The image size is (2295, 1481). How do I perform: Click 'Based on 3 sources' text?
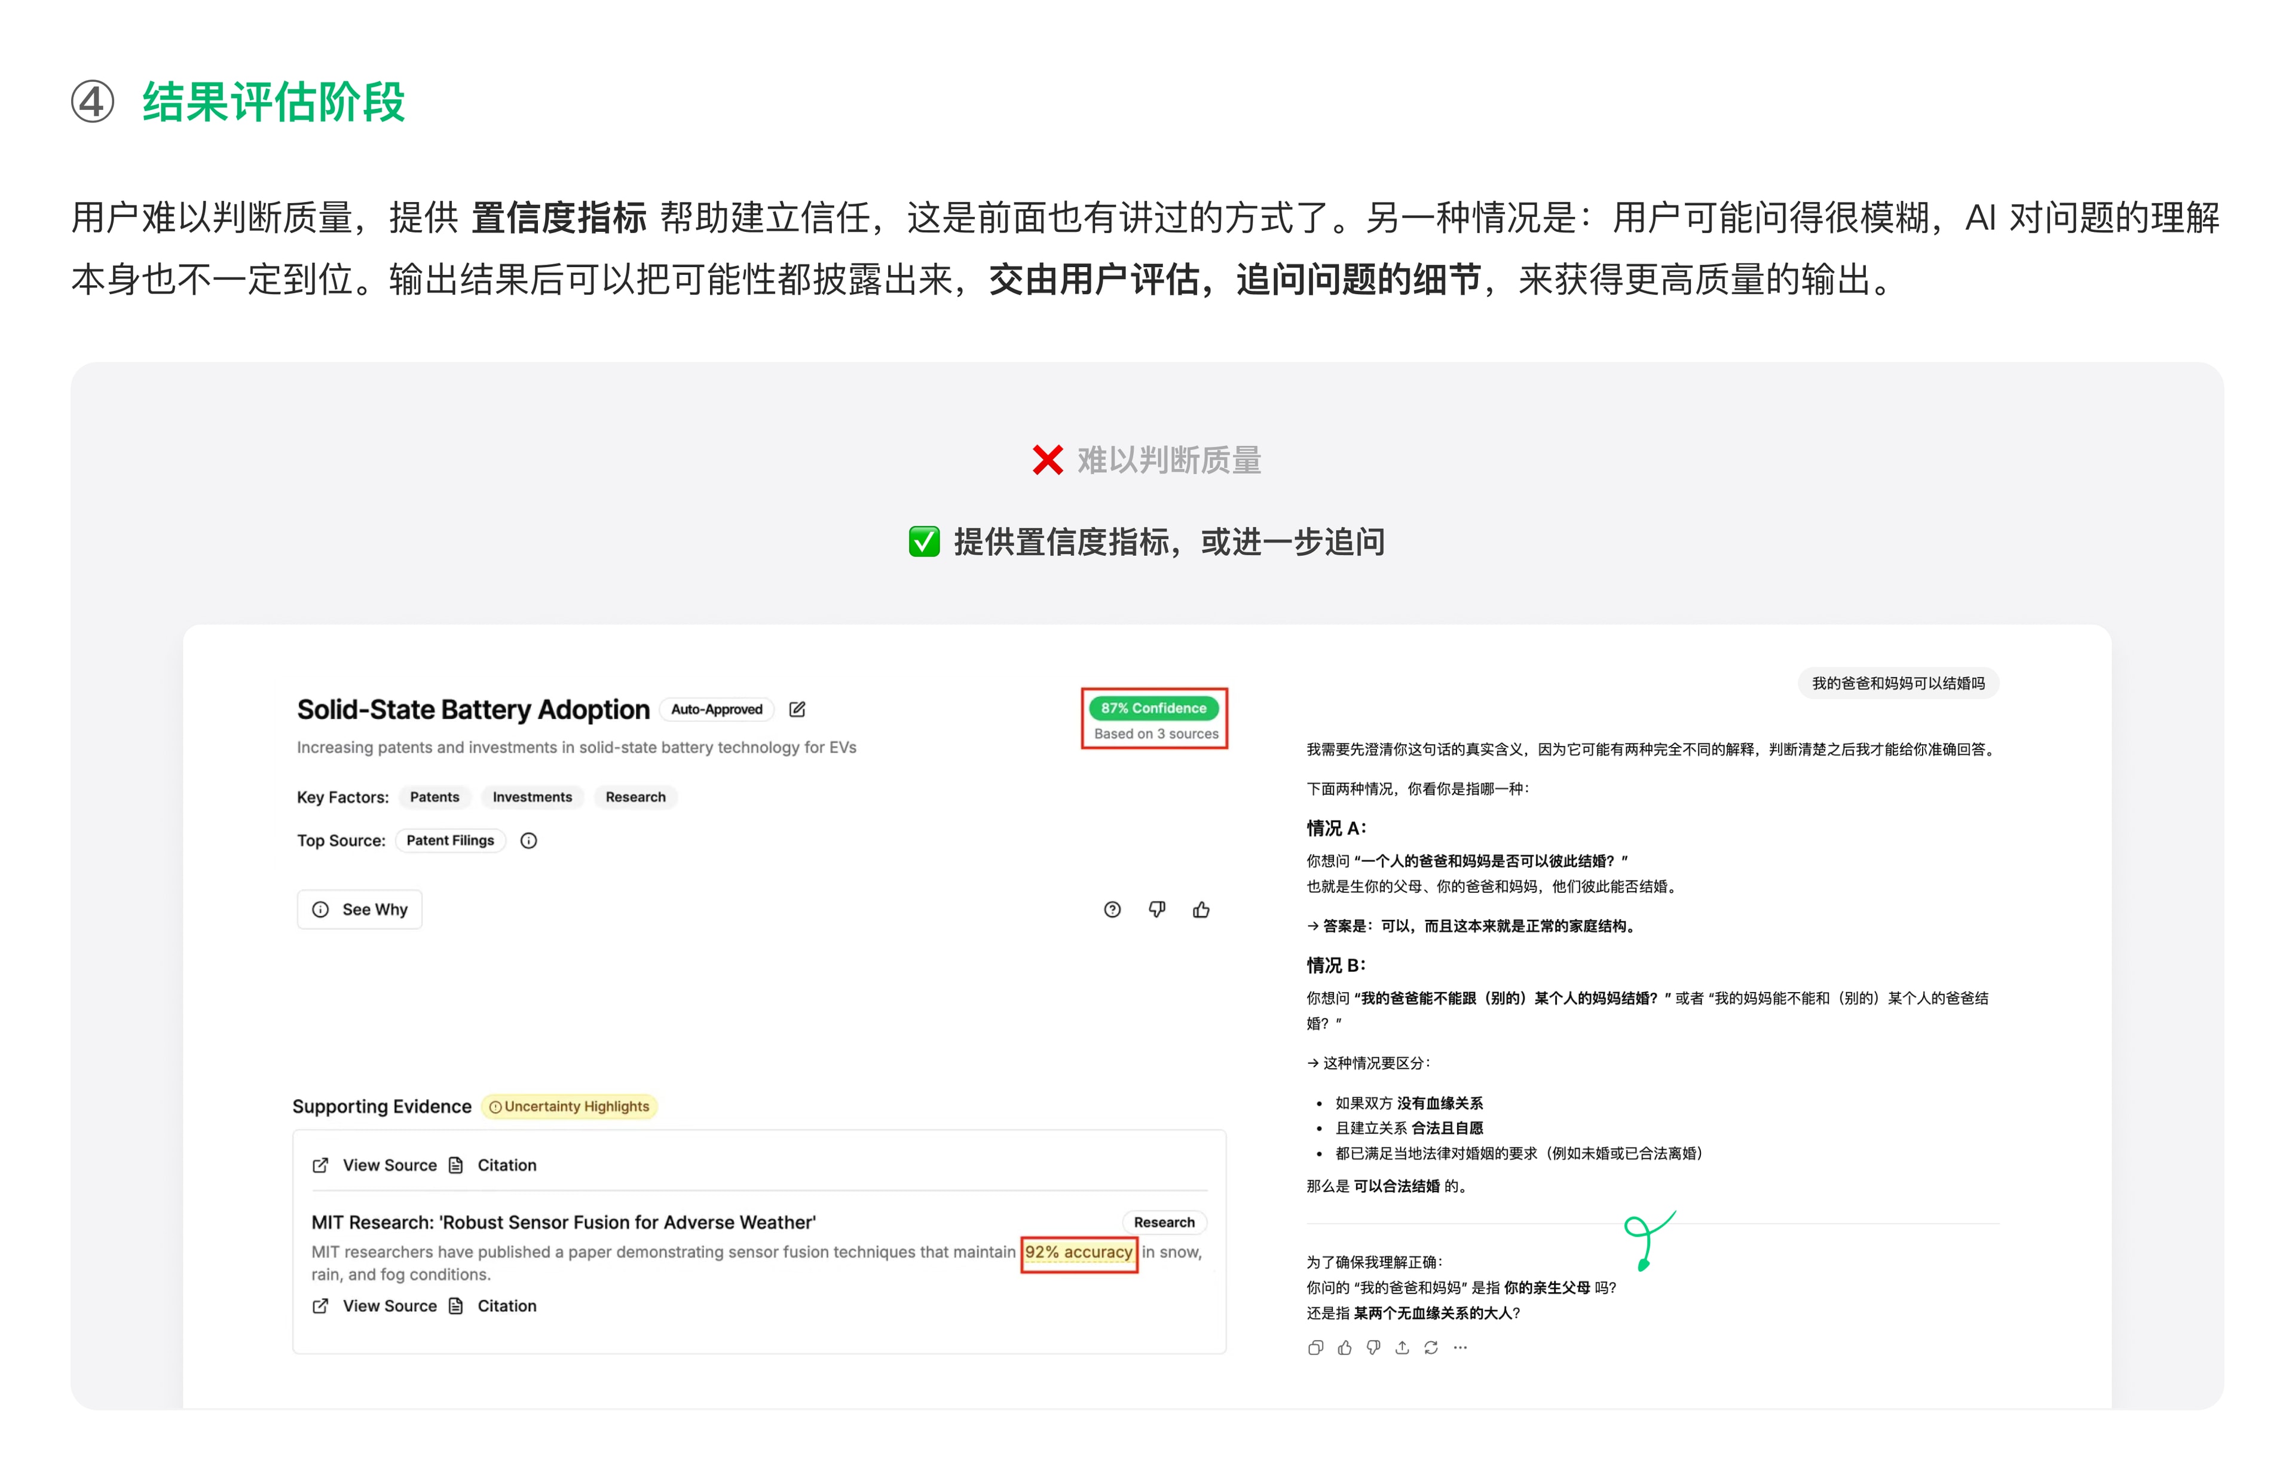click(1156, 734)
